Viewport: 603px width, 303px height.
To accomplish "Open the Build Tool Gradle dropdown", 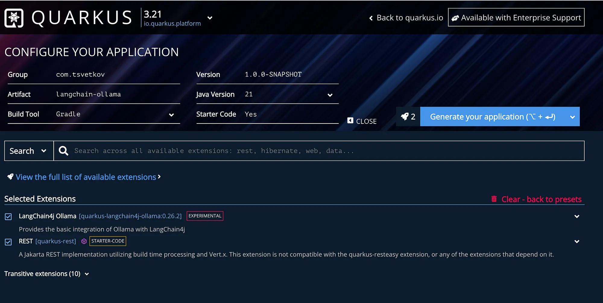I will pyautogui.click(x=118, y=114).
